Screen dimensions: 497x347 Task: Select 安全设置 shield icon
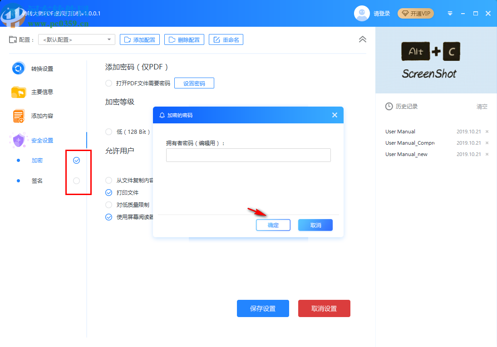tap(19, 140)
